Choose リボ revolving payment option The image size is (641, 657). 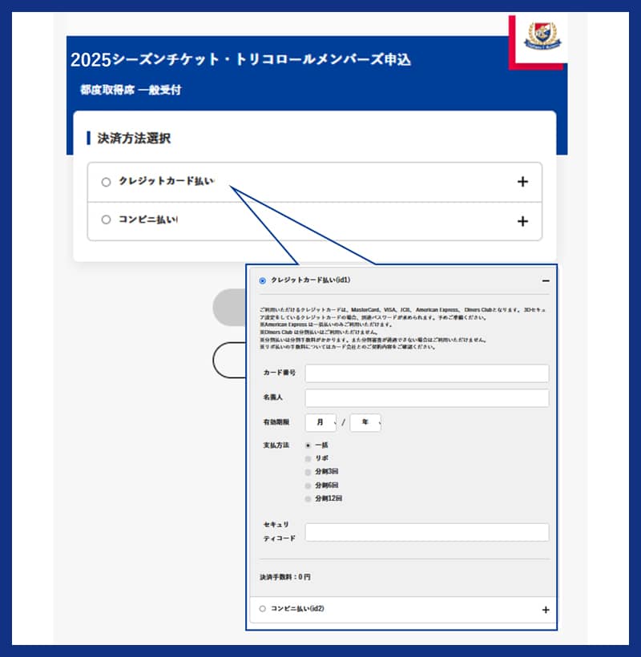tap(308, 458)
